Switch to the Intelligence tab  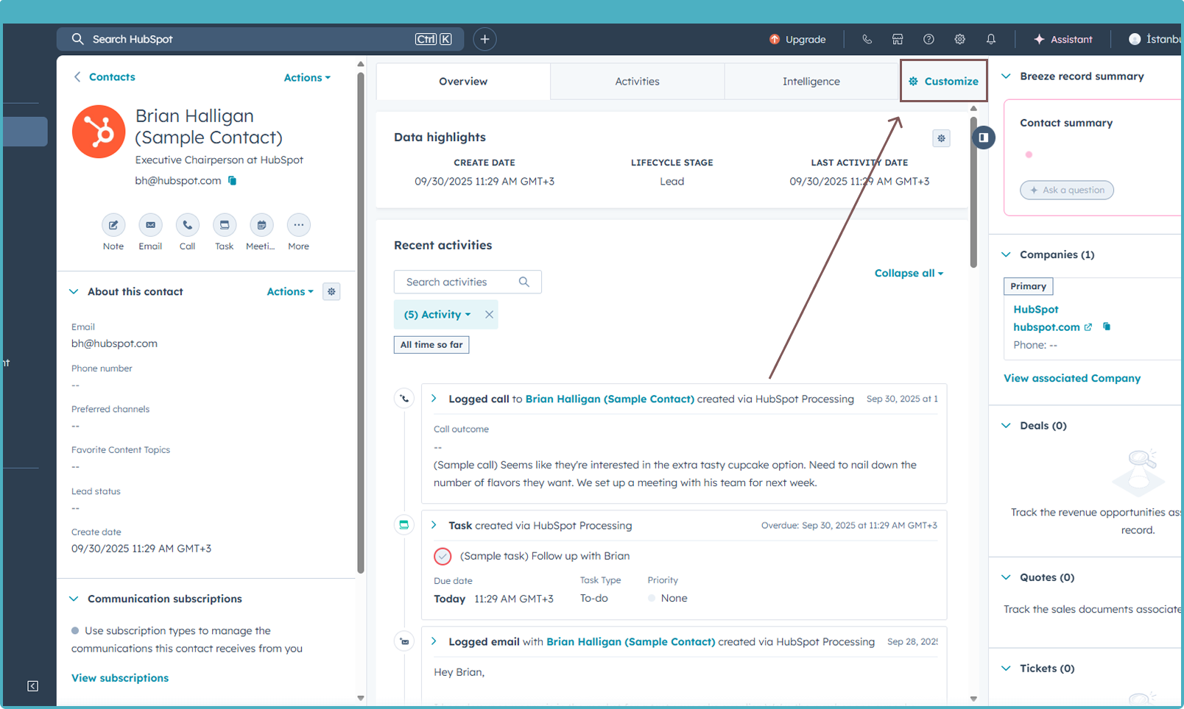pyautogui.click(x=811, y=82)
